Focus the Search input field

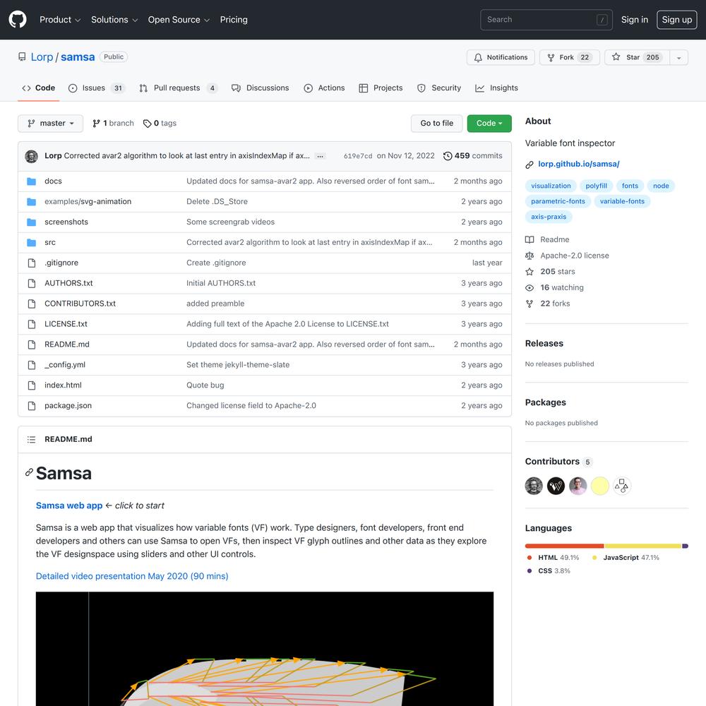click(546, 20)
